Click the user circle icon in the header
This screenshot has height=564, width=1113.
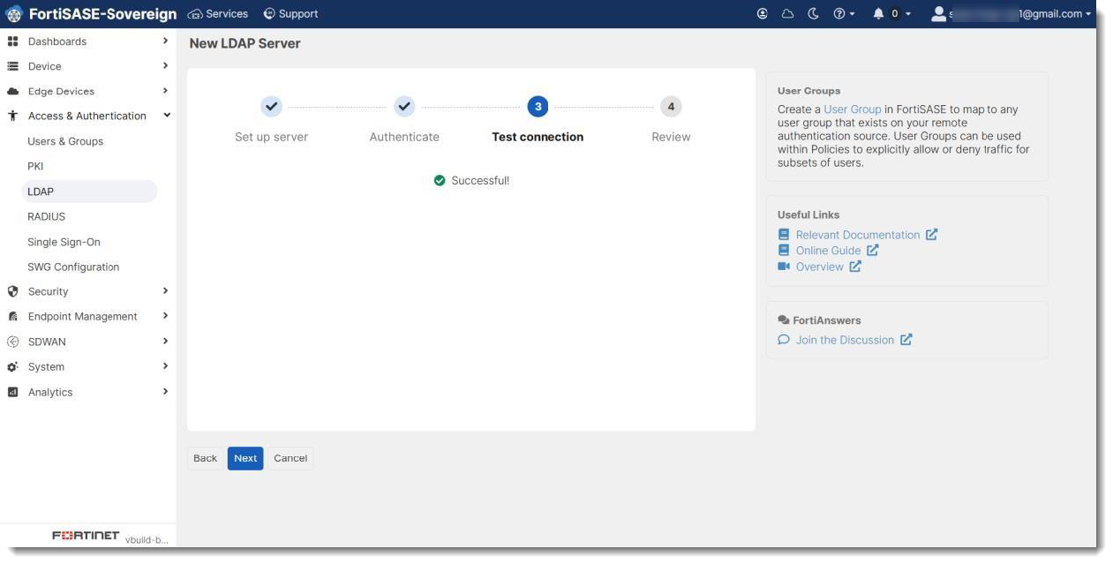763,14
